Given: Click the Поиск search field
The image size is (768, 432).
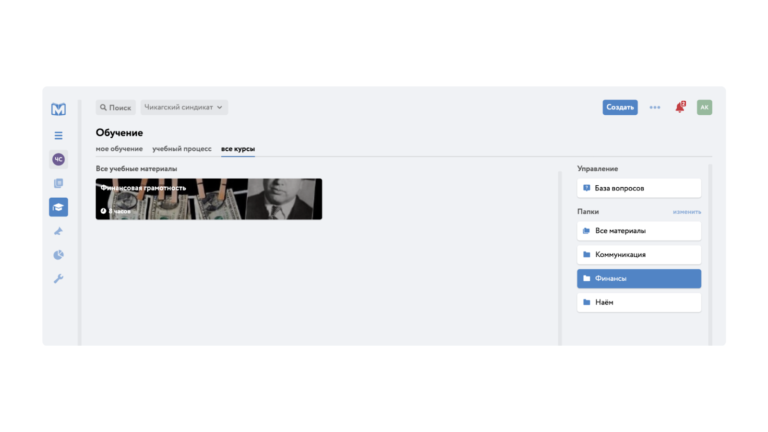Looking at the screenshot, I should pos(116,108).
